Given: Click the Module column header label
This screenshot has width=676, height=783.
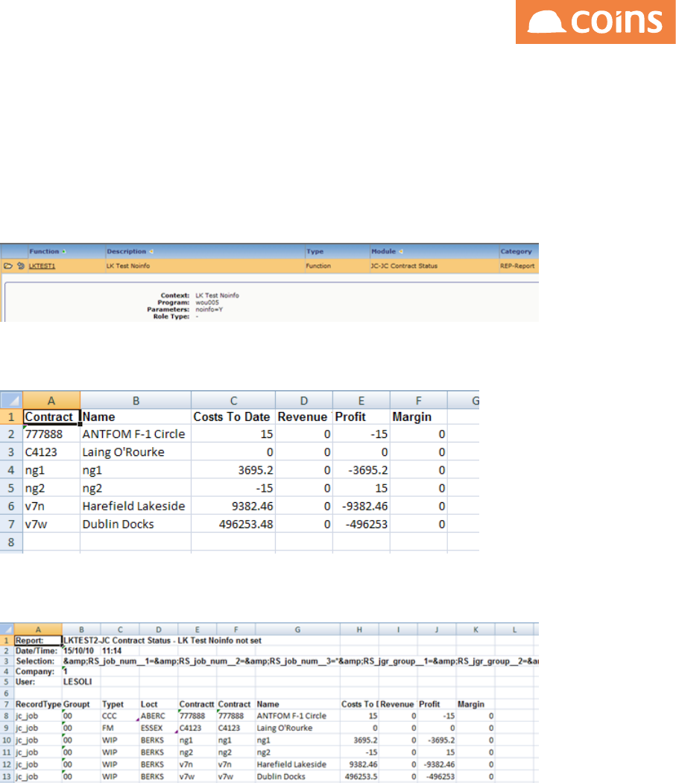Looking at the screenshot, I should point(383,252).
